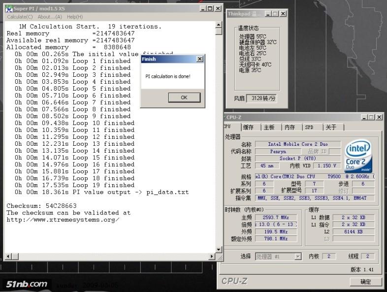Image resolution: width=387 pixels, height=292 pixels.
Task: Minimize the CPU-Z window
Action: pyautogui.click(x=364, y=117)
